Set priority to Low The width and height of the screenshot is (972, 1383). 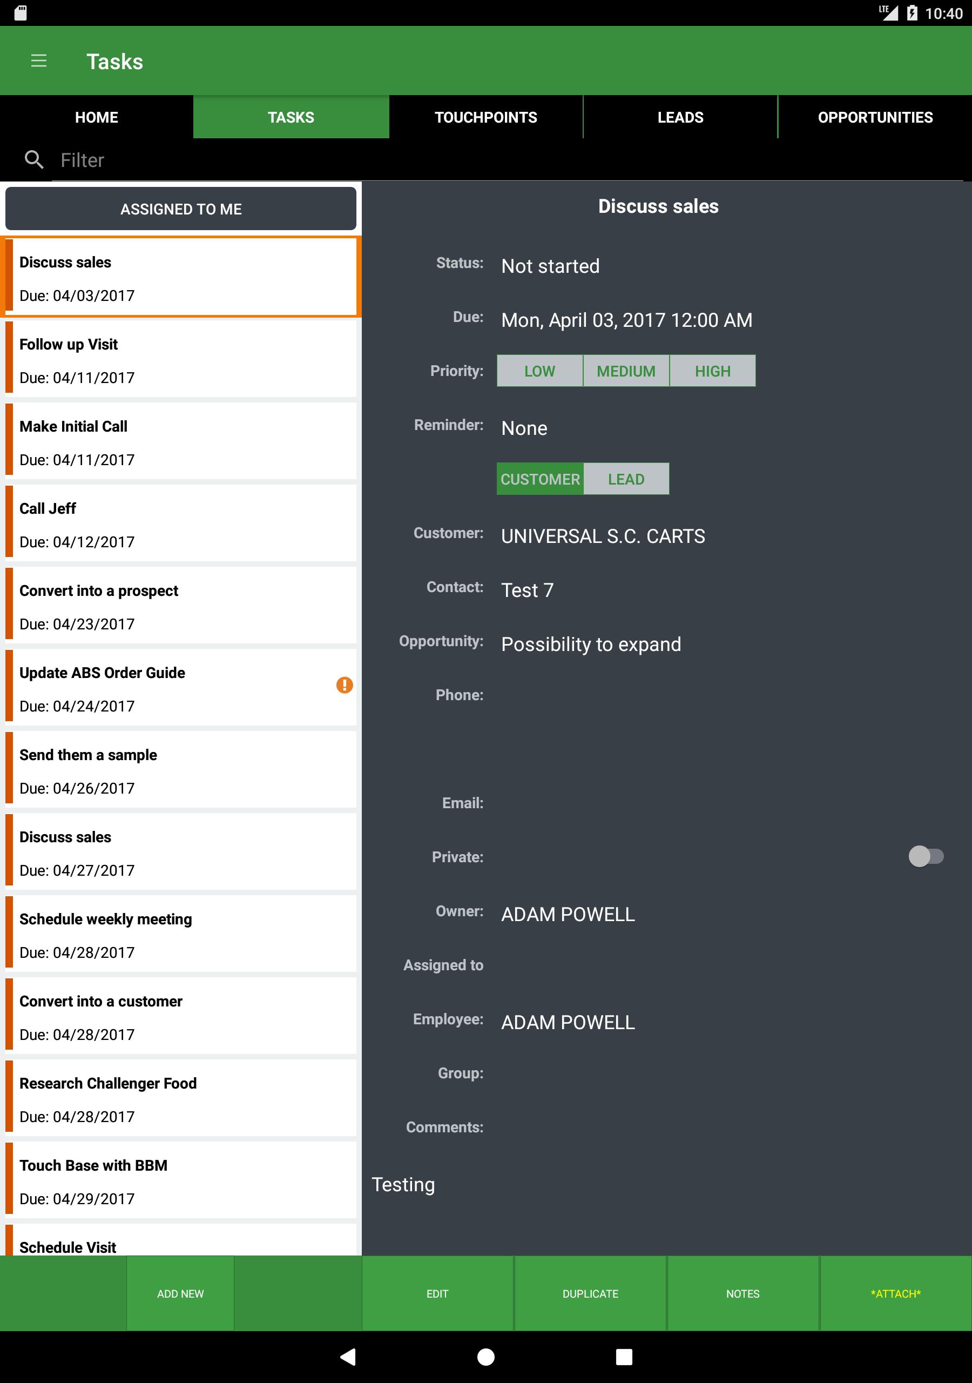click(539, 371)
